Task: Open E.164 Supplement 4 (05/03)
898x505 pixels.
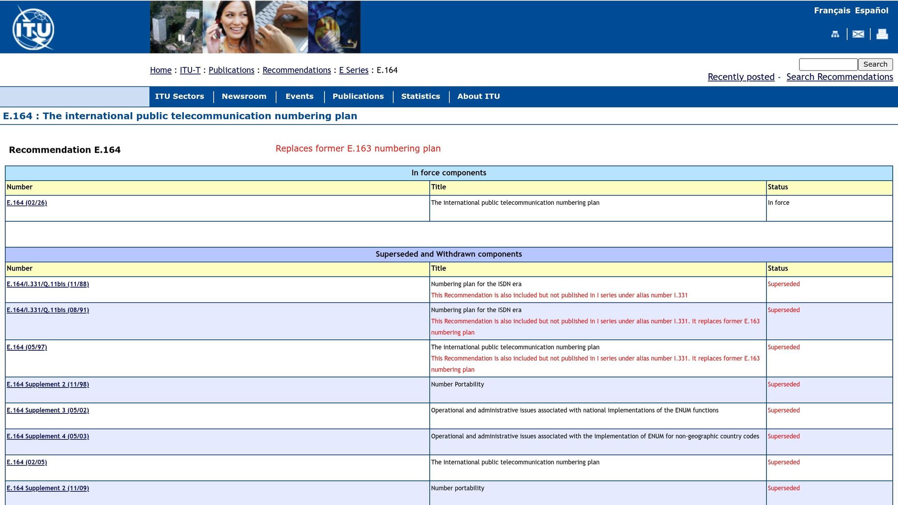Action: click(48, 436)
